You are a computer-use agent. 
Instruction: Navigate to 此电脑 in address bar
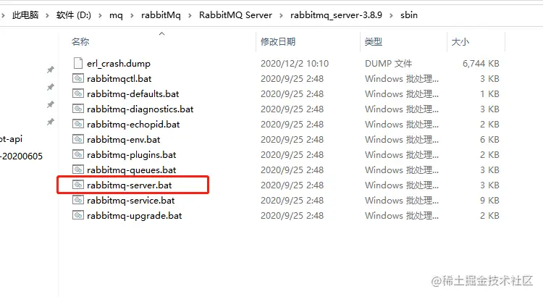(25, 15)
